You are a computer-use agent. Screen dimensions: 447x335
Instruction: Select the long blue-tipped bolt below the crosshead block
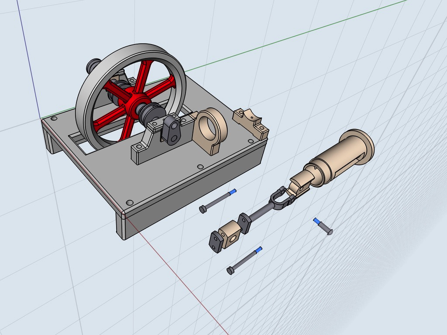[244, 260]
